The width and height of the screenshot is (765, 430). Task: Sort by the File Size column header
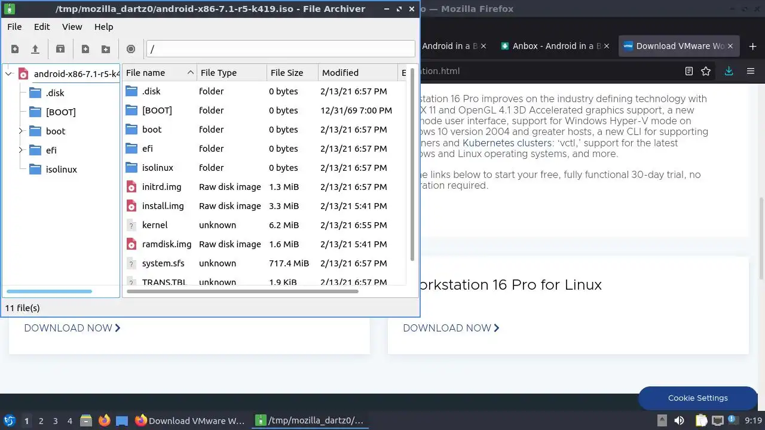click(292, 72)
